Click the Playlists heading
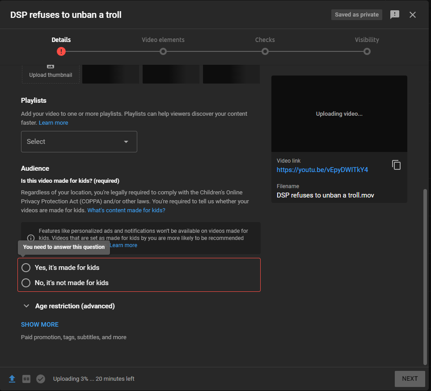This screenshot has height=391, width=431. (x=34, y=101)
